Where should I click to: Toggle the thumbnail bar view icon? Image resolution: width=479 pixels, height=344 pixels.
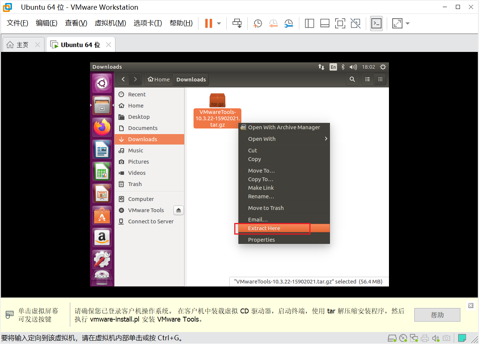pyautogui.click(x=325, y=23)
